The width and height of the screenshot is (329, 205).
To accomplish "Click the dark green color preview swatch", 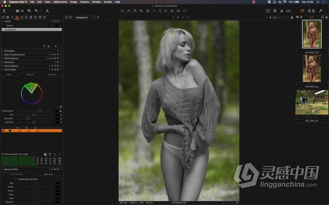I will click(x=18, y=161).
